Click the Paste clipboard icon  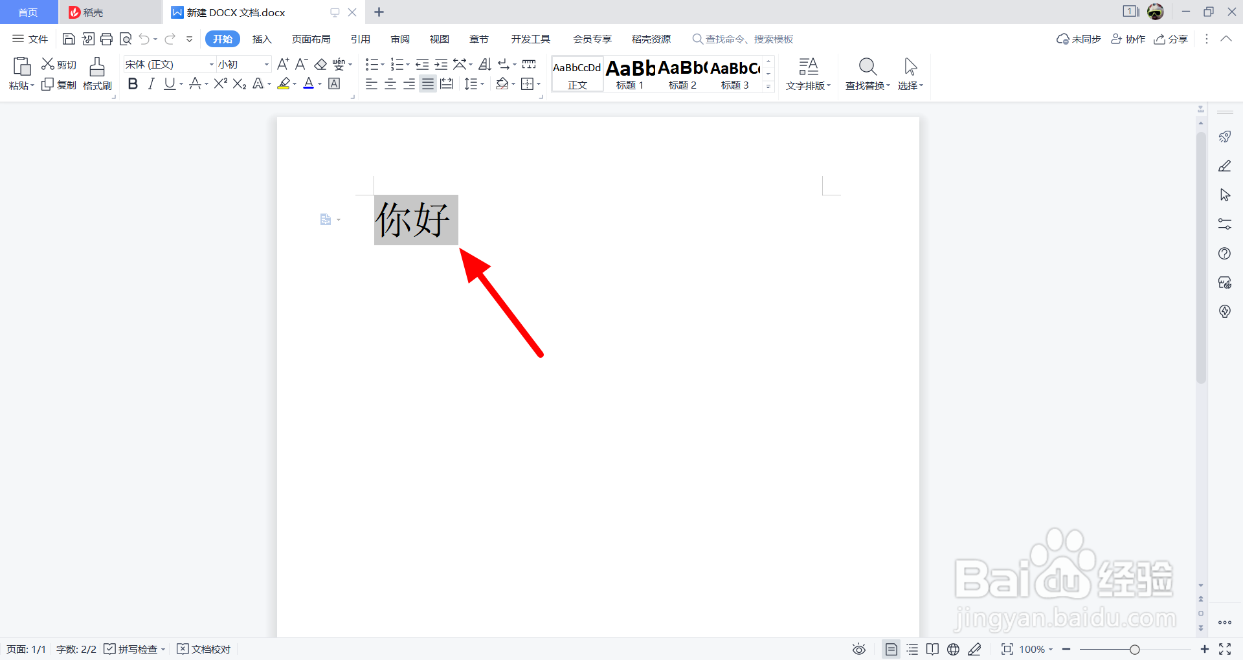tap(21, 66)
